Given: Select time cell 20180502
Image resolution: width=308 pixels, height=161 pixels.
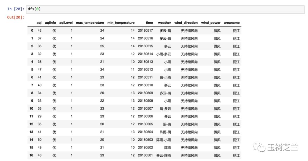Looking at the screenshot, I should click(145, 147).
